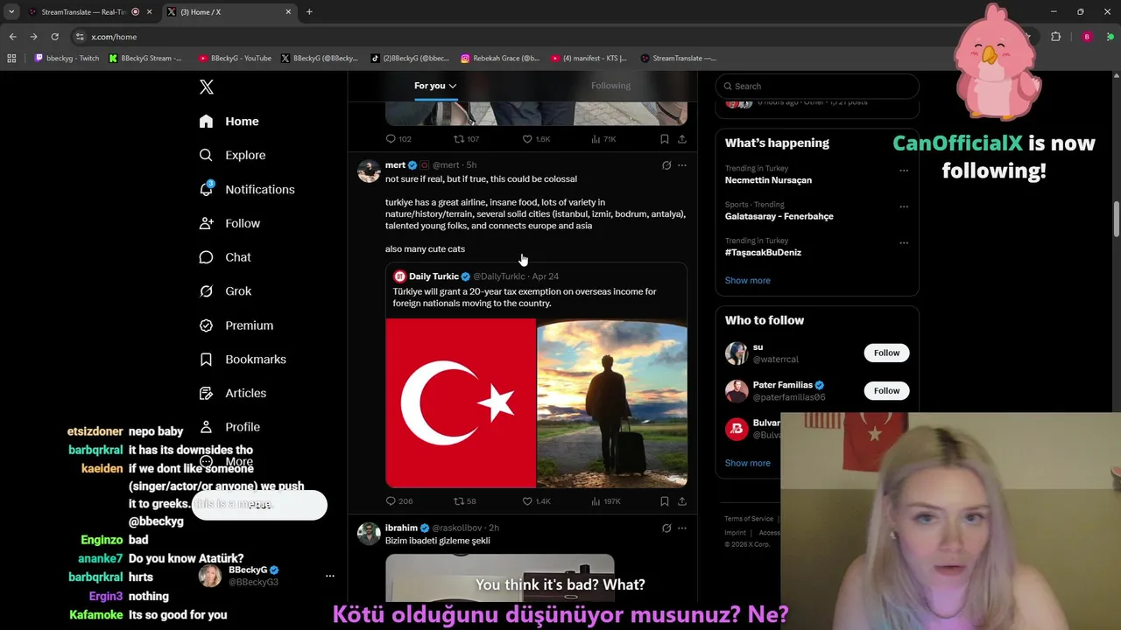Viewport: 1121px width, 630px height.
Task: Go back in Chrome
Action: click(12, 37)
